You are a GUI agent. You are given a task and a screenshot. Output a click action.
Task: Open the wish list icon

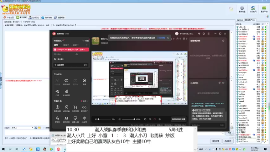(x=57, y=92)
